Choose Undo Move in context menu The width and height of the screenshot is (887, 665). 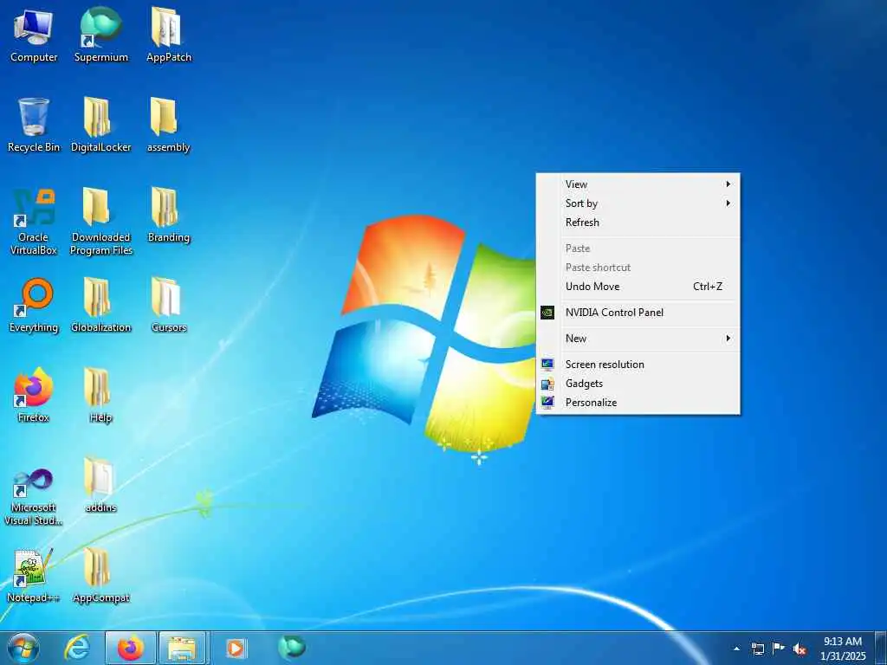[x=638, y=287]
